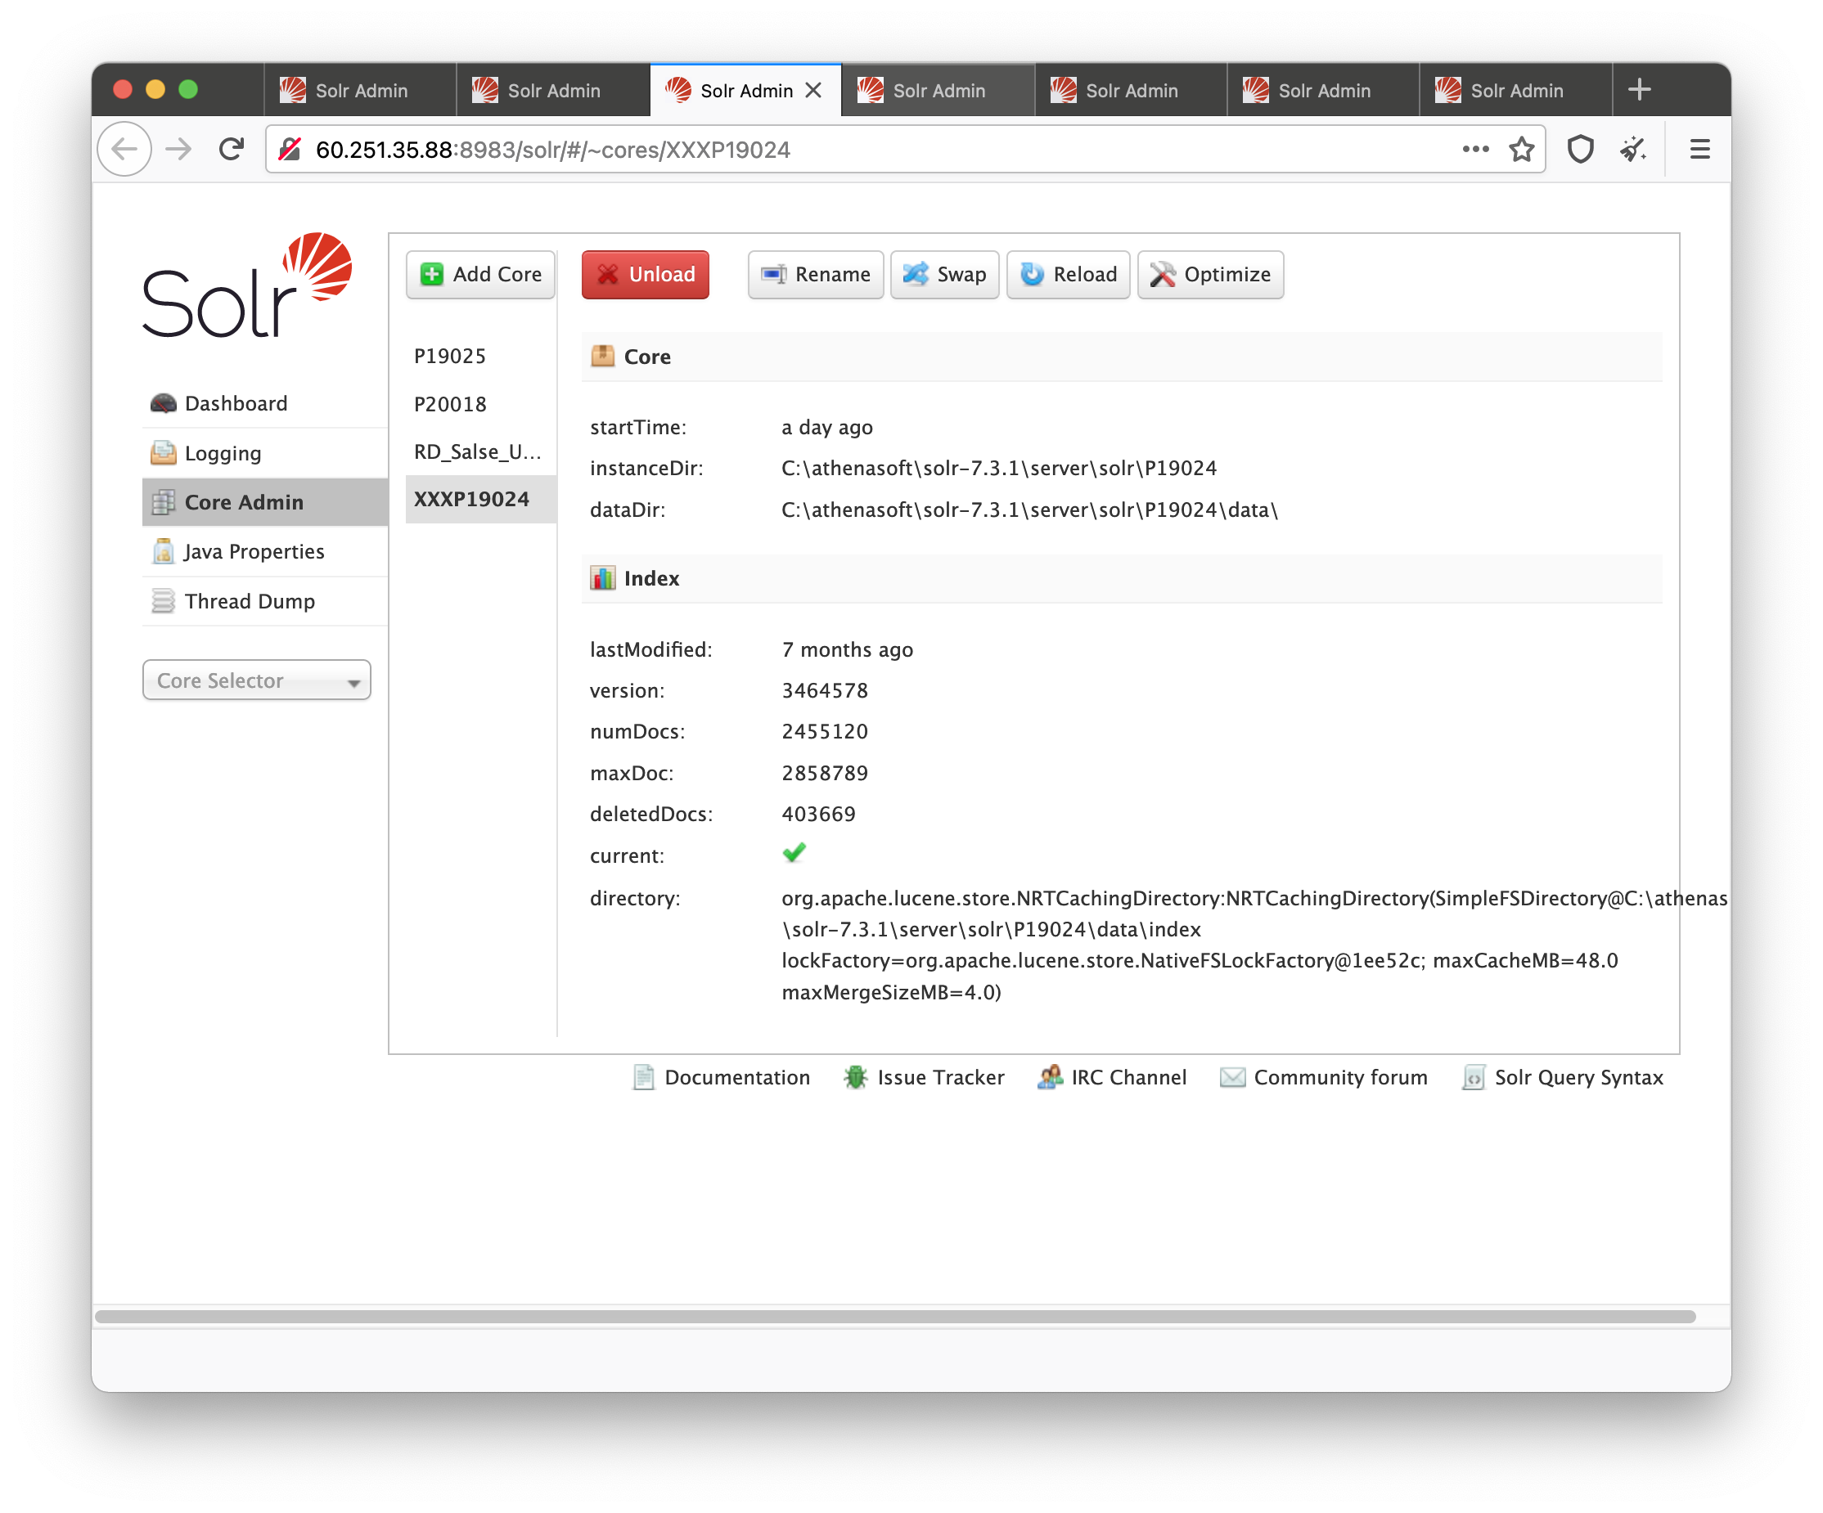The width and height of the screenshot is (1823, 1513).
Task: Open the Solr Query Syntax link
Action: pos(1563,1076)
